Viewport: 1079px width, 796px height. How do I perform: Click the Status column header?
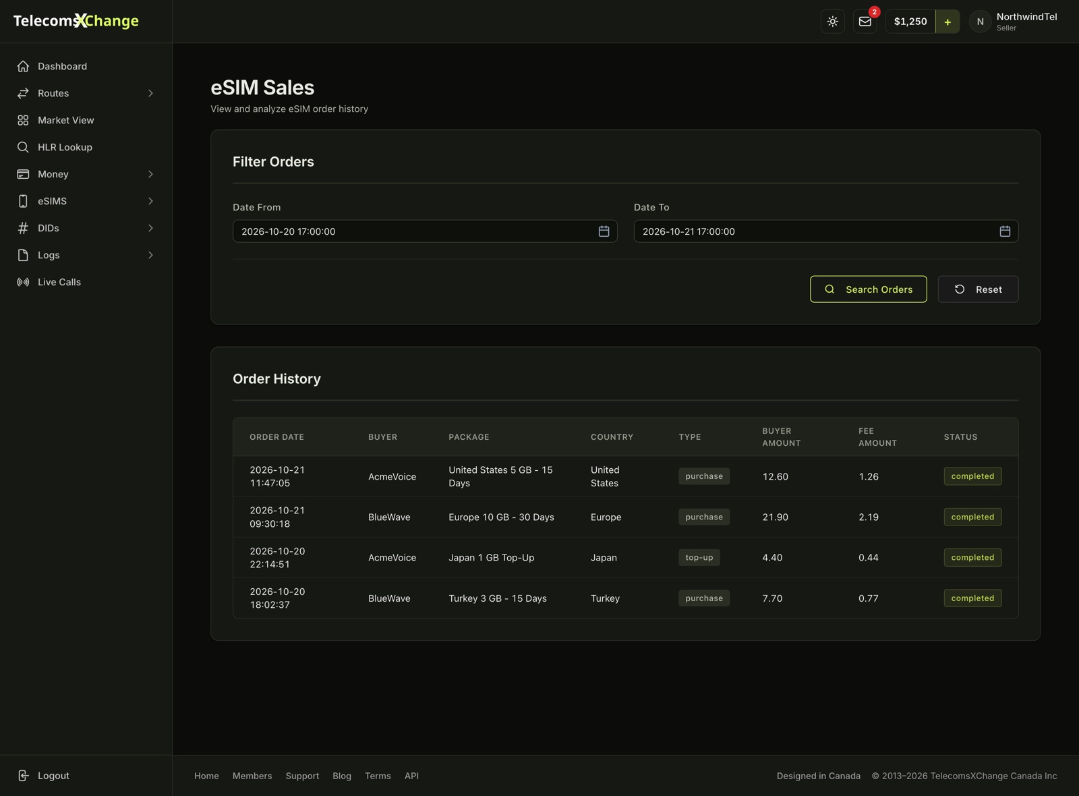960,437
